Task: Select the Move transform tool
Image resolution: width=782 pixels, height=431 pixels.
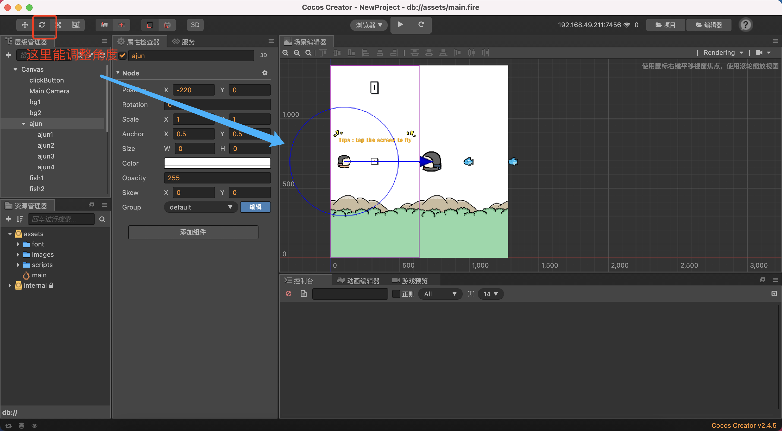Action: 25,25
